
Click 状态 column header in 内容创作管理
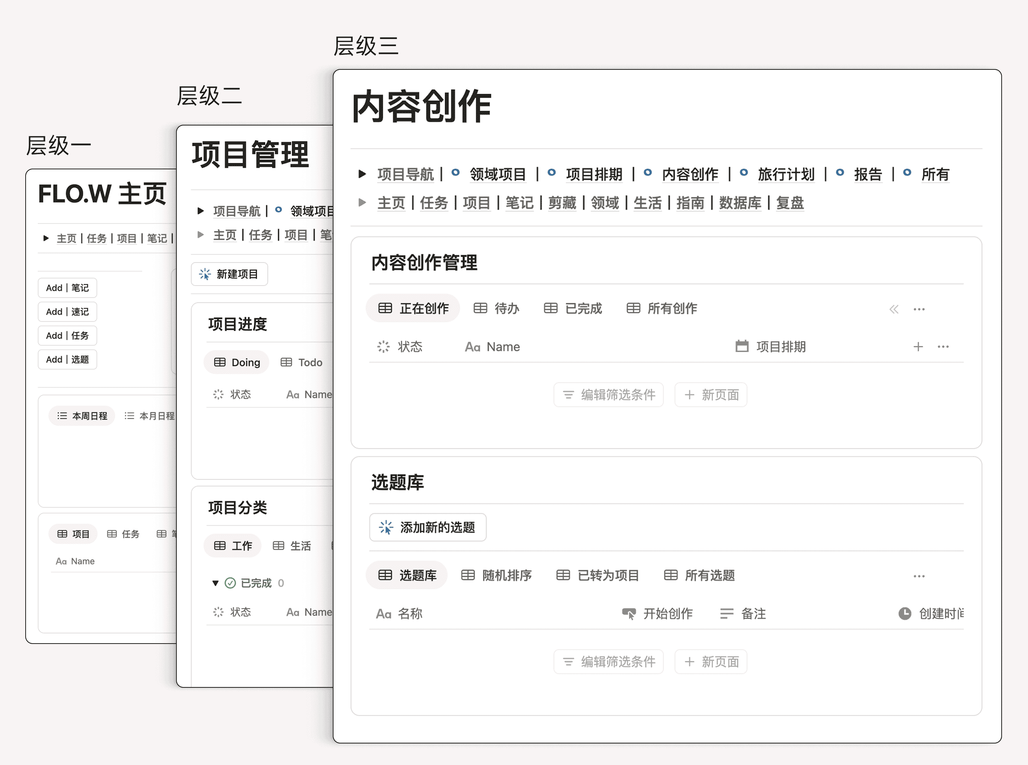(400, 346)
